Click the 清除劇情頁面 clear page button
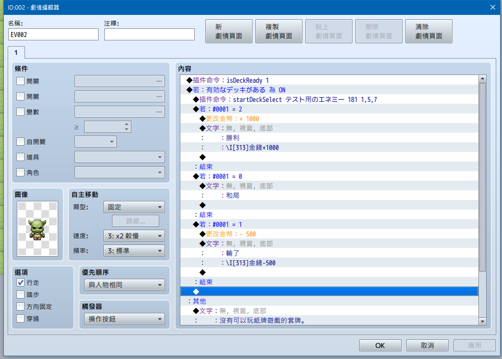Image resolution: width=502 pixels, height=359 pixels. (429, 31)
